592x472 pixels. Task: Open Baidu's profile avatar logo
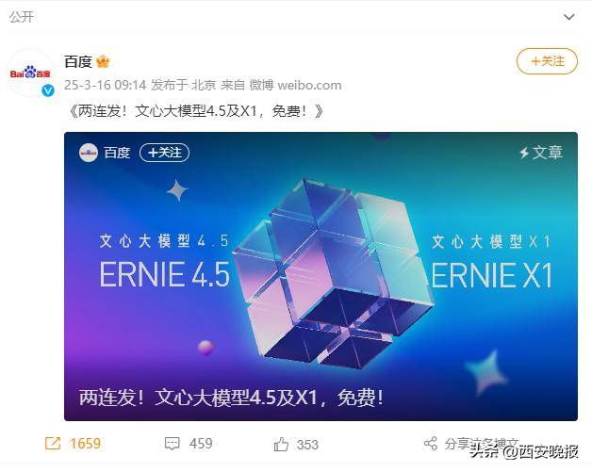(30, 73)
